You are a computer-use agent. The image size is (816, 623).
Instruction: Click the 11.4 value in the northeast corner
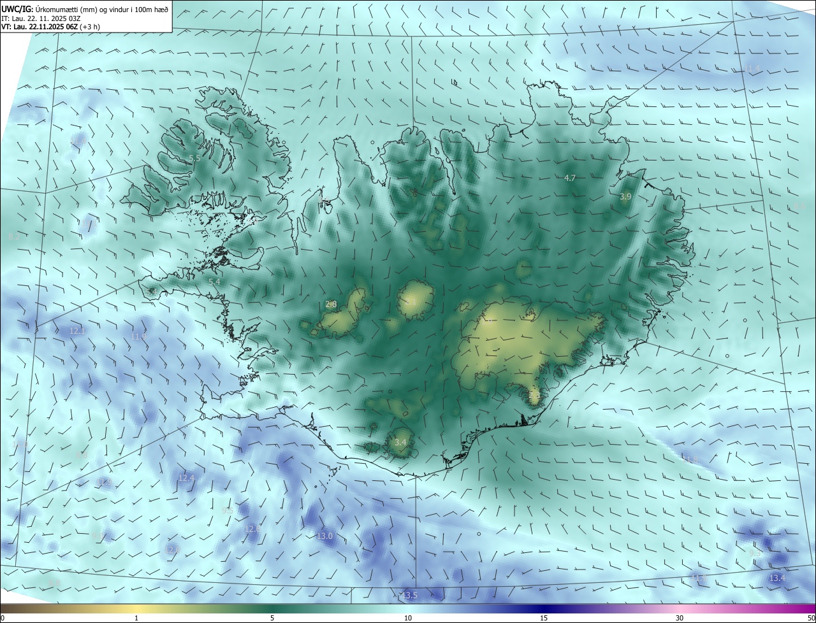[752, 68]
